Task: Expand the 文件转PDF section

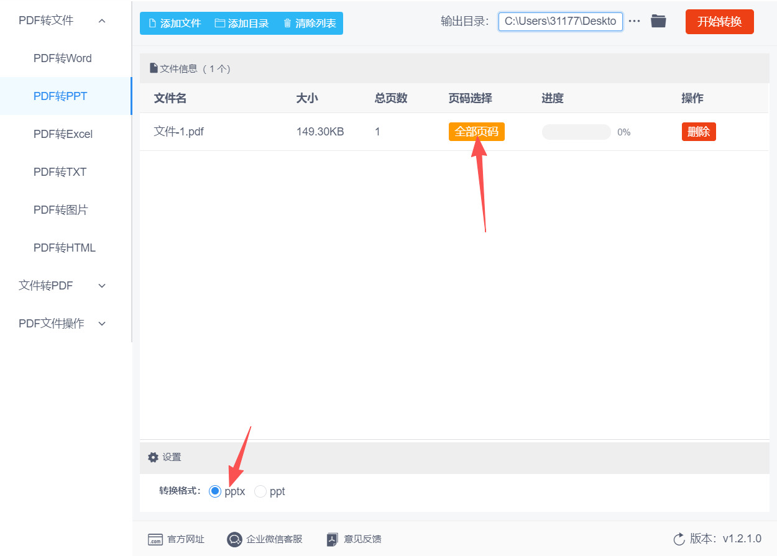Action: [x=102, y=286]
